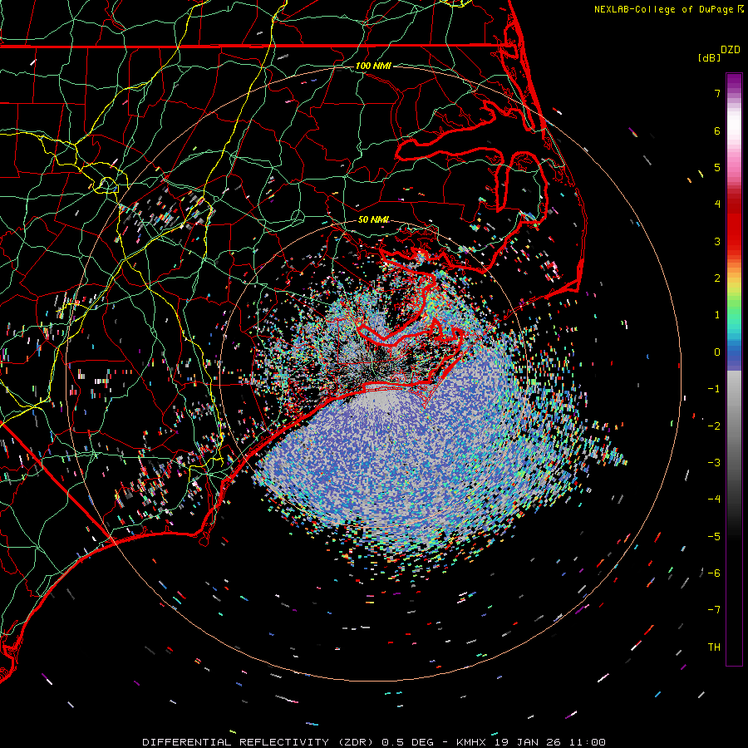Click the legend value -7

[714, 610]
